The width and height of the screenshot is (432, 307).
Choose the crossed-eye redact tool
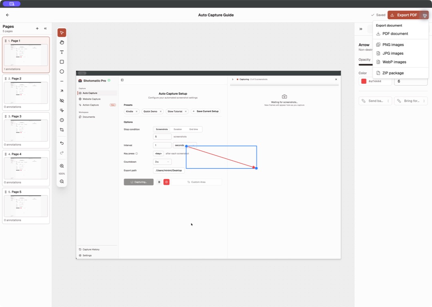(62, 100)
